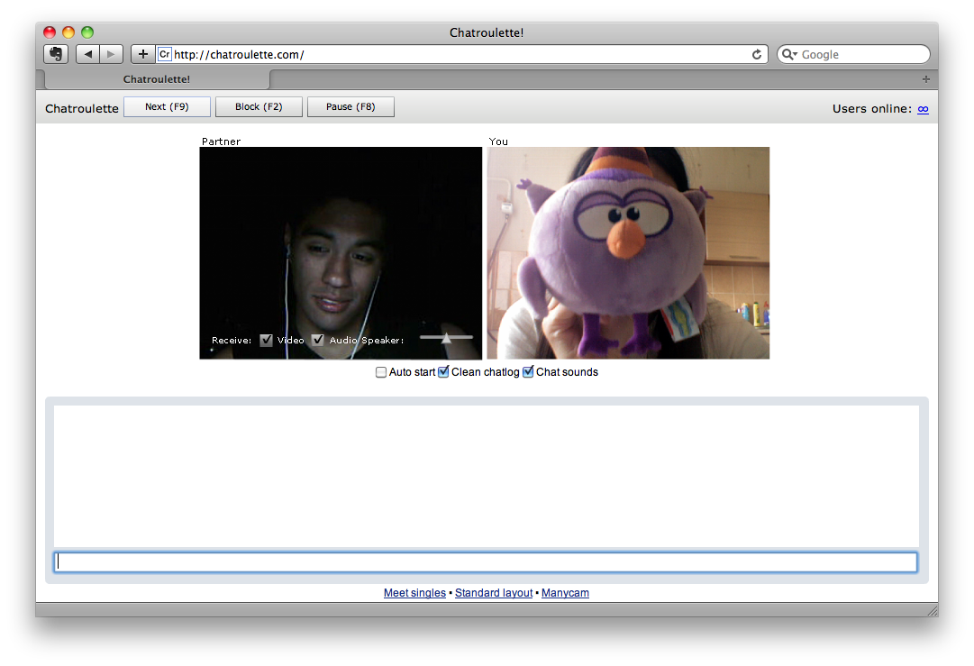The image size is (974, 666).
Task: Open the Meet singles link
Action: pyautogui.click(x=415, y=593)
